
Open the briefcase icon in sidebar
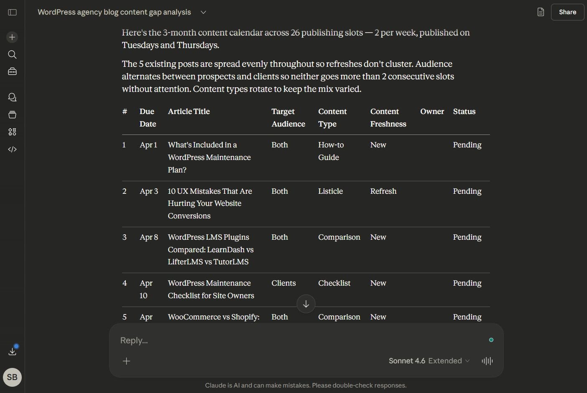point(12,72)
